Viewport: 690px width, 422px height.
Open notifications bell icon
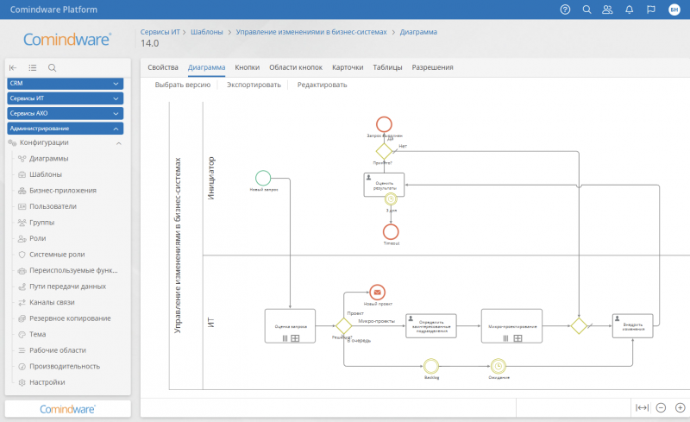coord(630,9)
